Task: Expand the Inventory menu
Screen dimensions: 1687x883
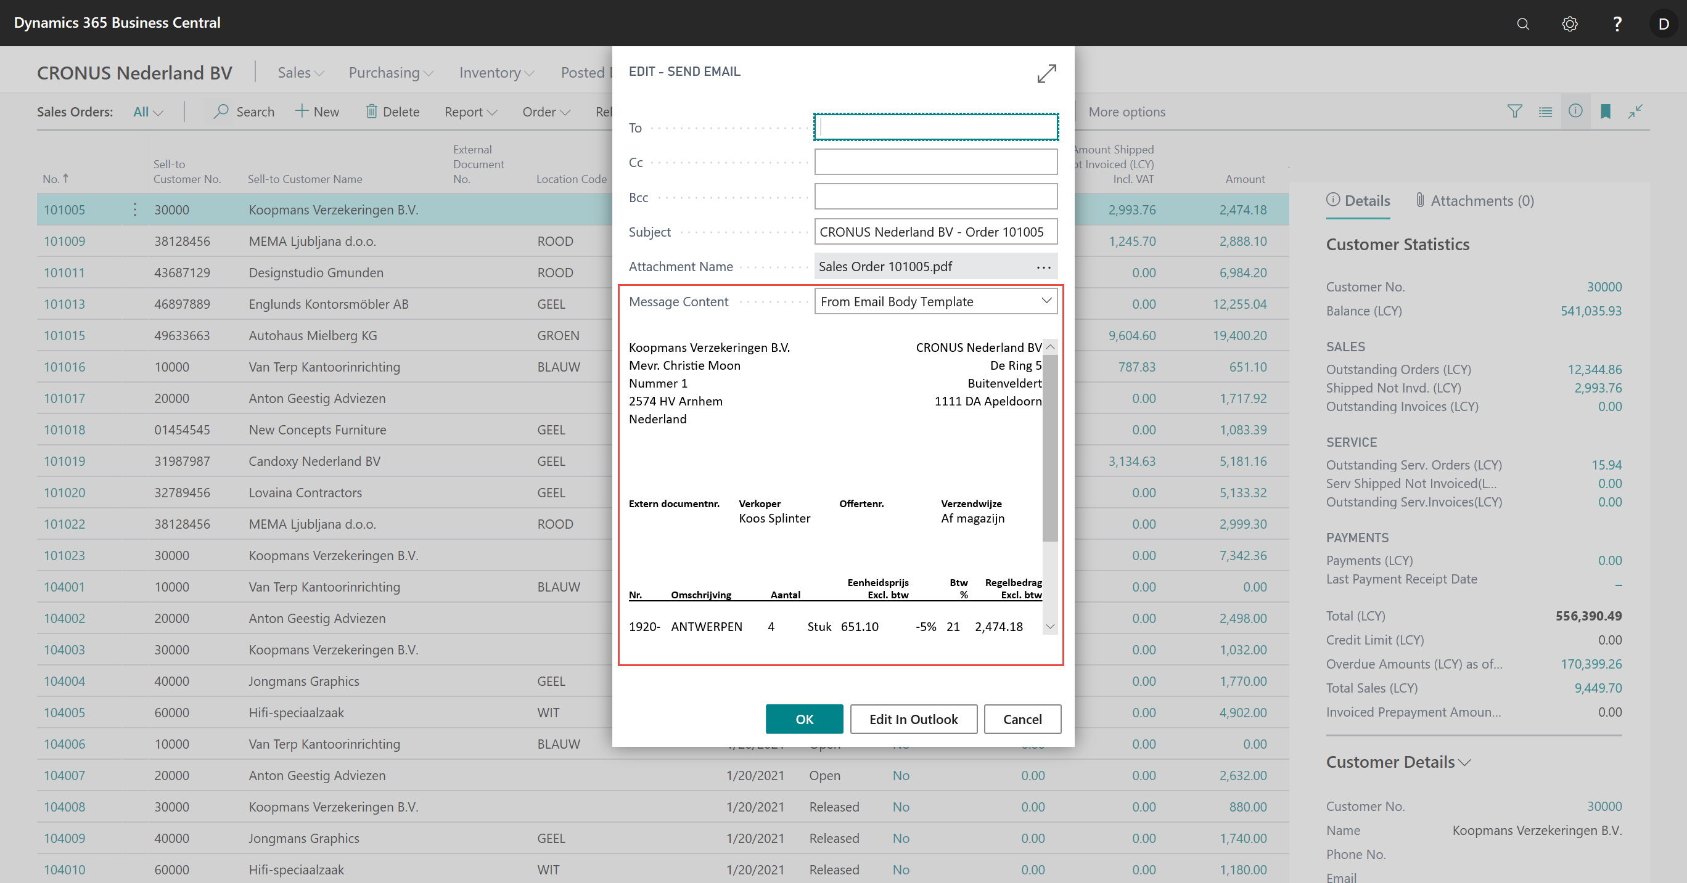Action: point(496,73)
